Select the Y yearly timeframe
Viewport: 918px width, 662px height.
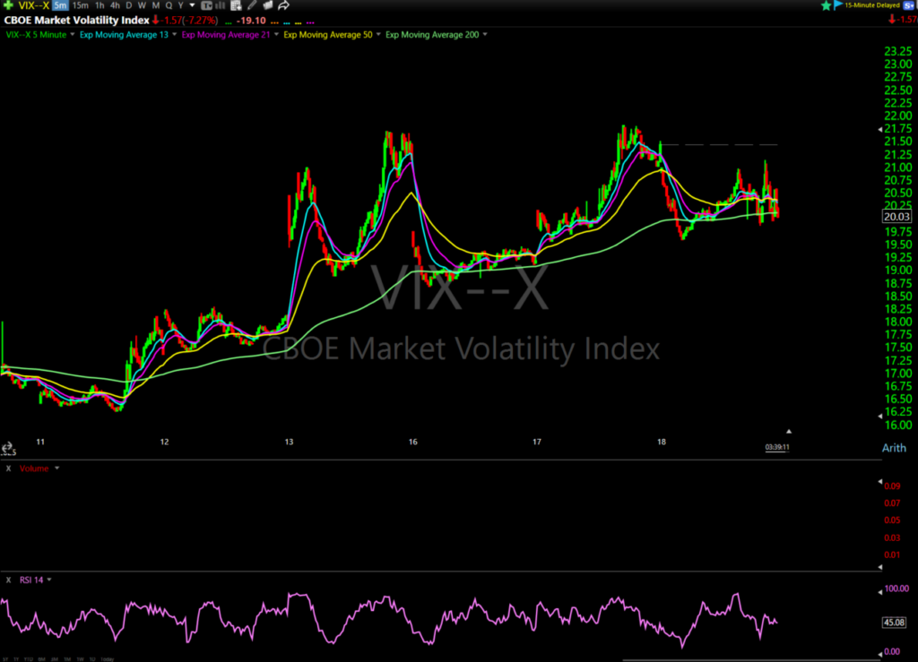coord(180,5)
